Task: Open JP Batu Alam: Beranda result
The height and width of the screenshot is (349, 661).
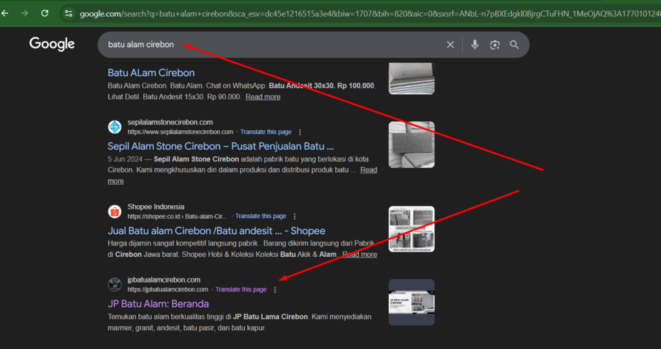Action: pyautogui.click(x=158, y=304)
